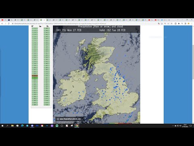Open the notification center icon
This screenshot has width=194, height=146.
pyautogui.click(x=190, y=126)
